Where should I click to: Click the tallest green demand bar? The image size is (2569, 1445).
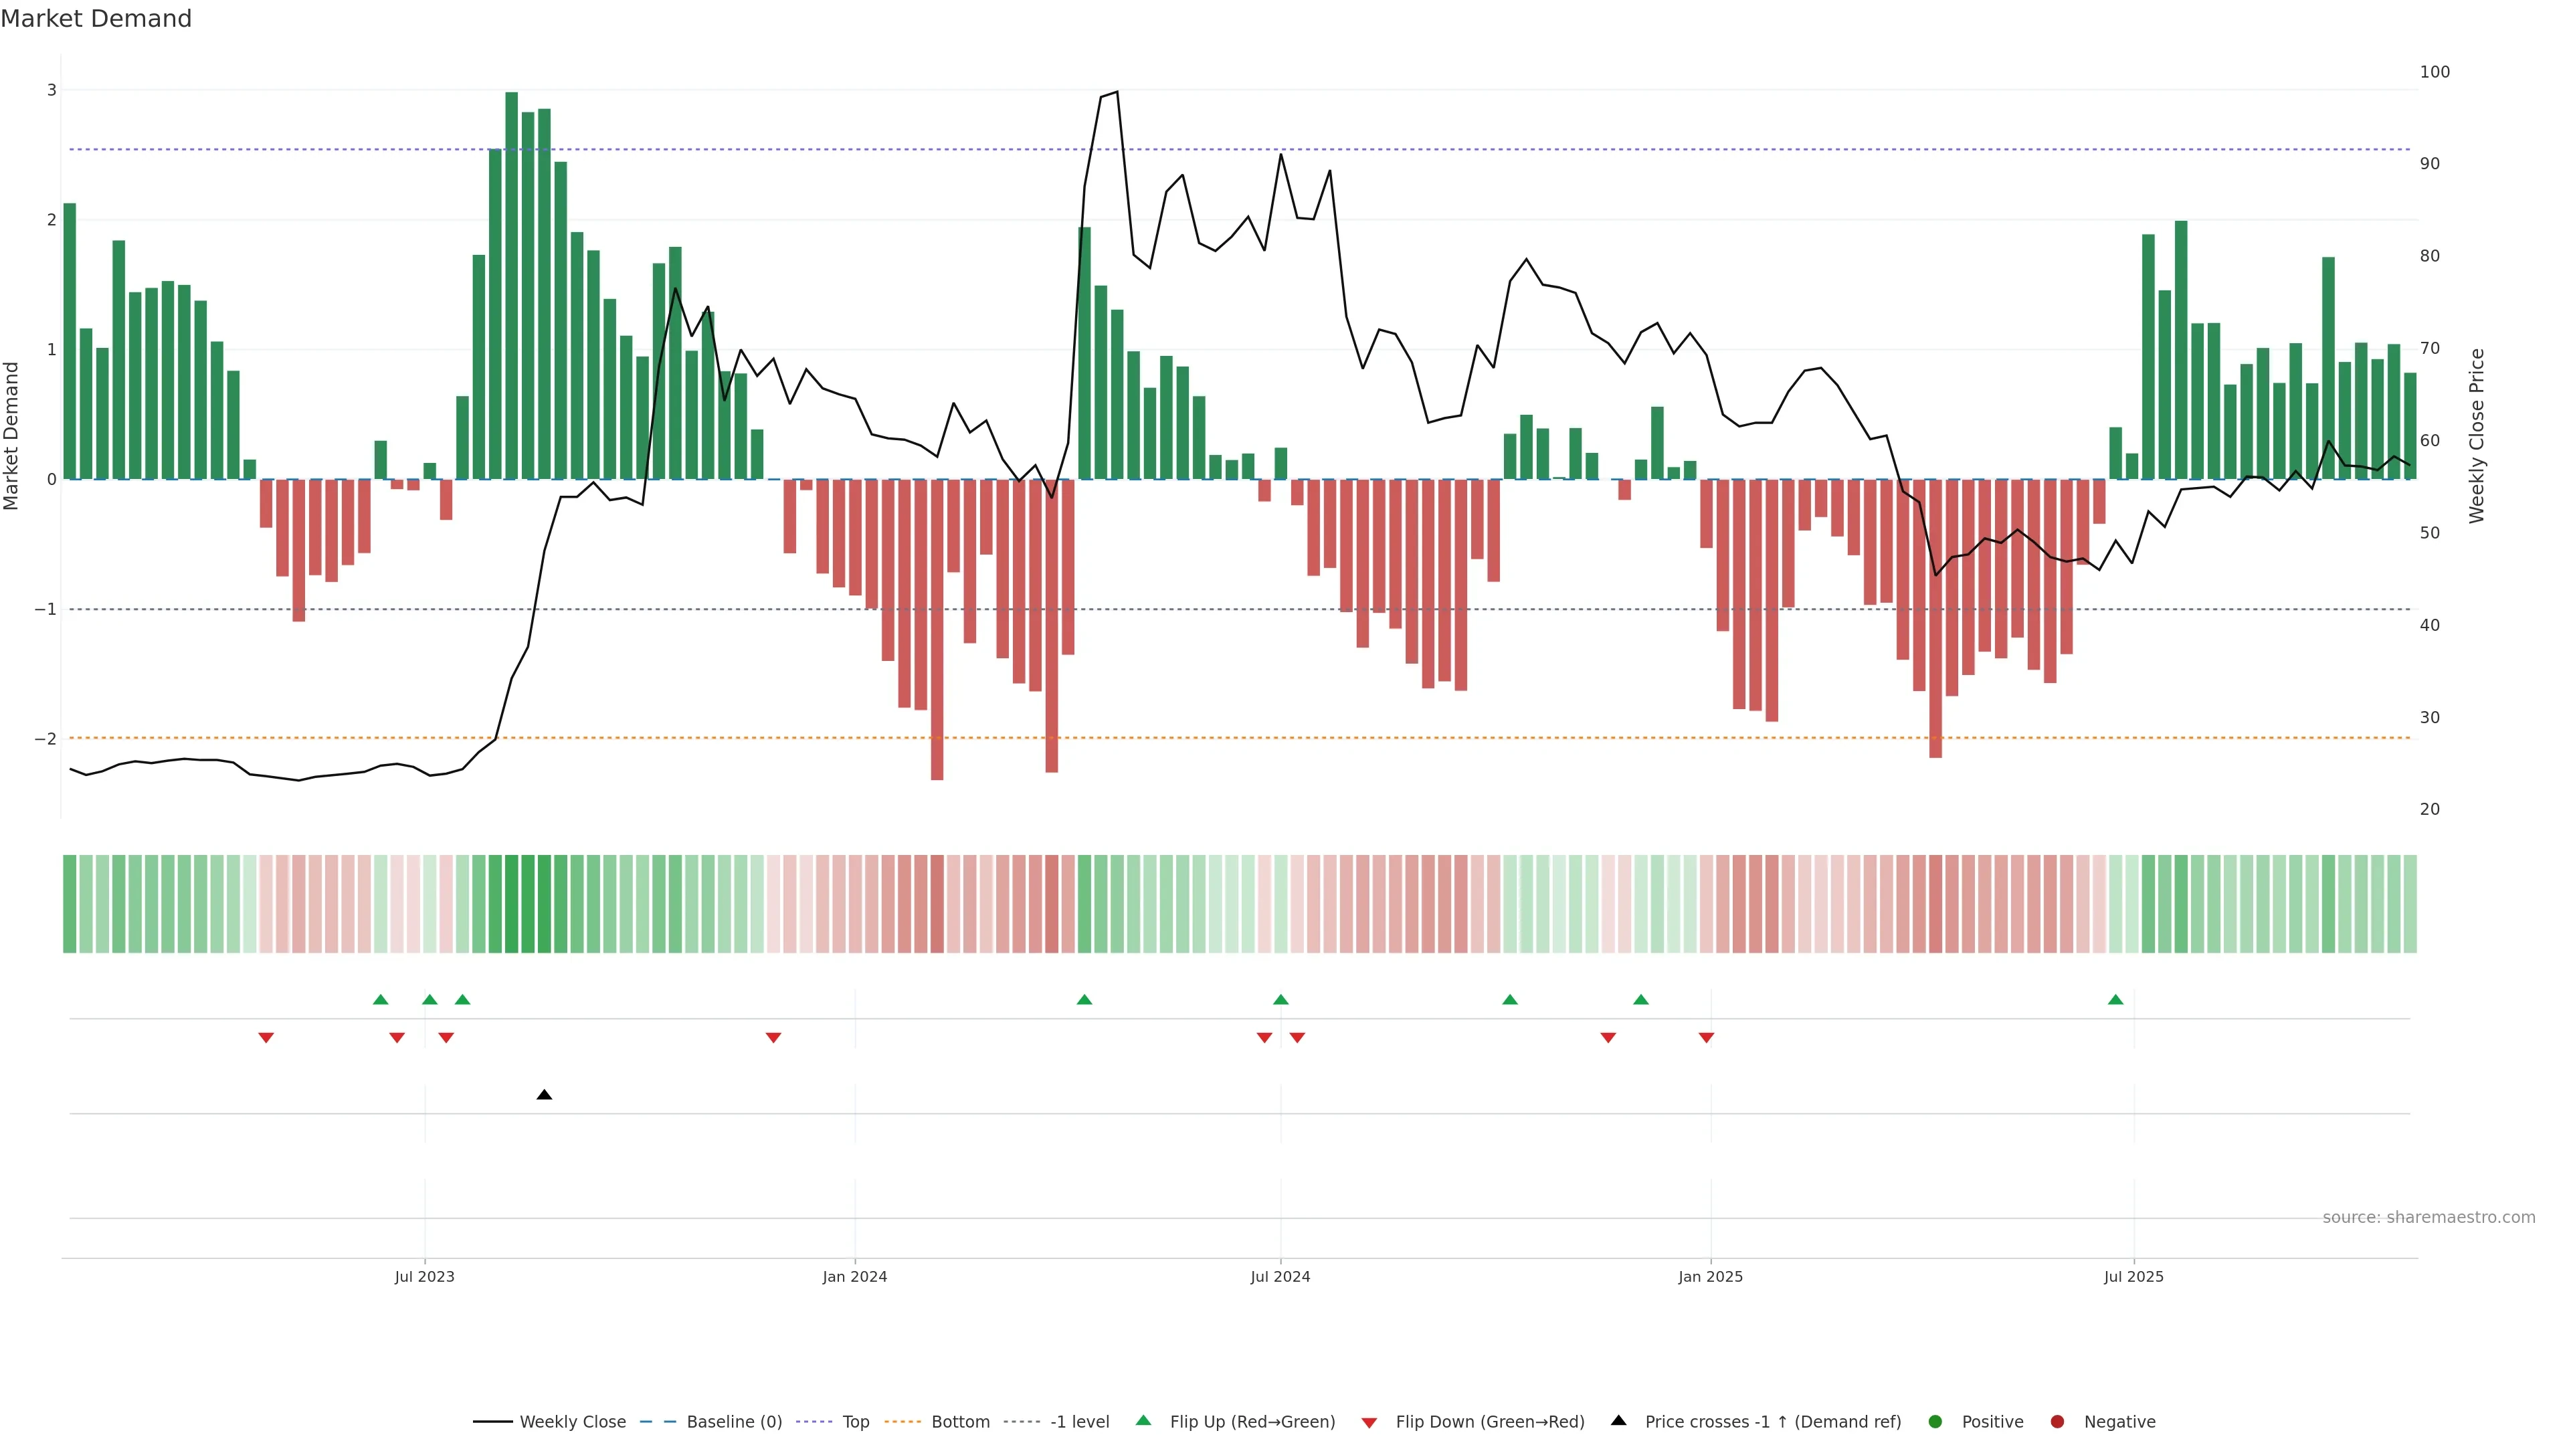(512, 285)
